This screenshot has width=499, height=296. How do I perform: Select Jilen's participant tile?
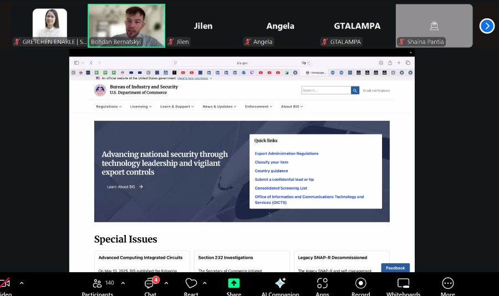(x=203, y=26)
